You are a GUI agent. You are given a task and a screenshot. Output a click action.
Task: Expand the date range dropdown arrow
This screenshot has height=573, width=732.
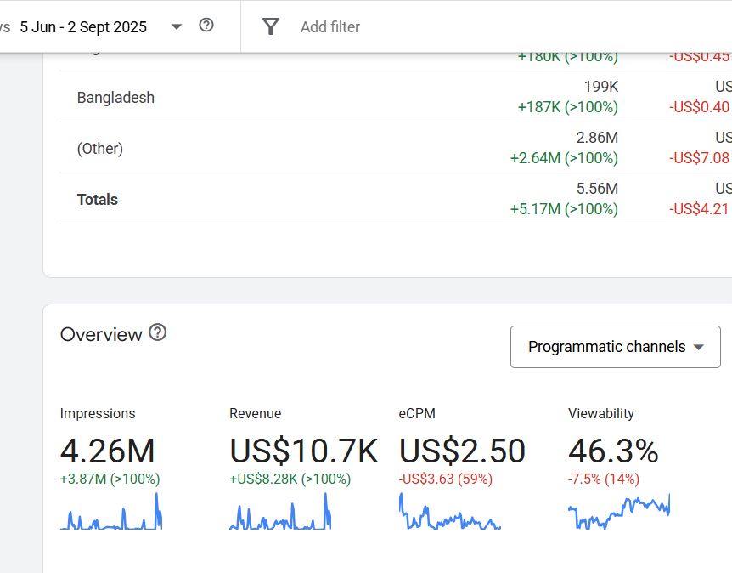point(177,26)
